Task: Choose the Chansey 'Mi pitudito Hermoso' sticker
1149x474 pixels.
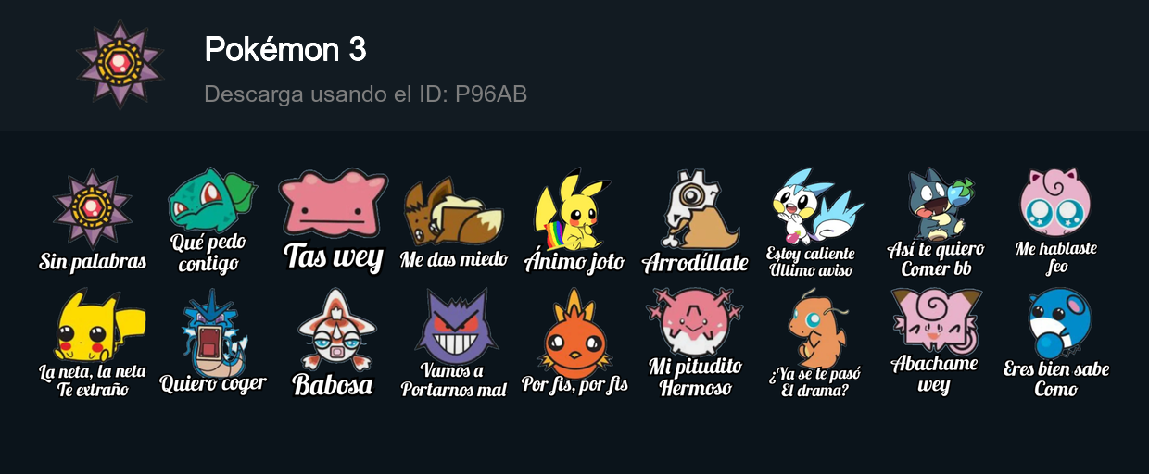Action: [695, 343]
